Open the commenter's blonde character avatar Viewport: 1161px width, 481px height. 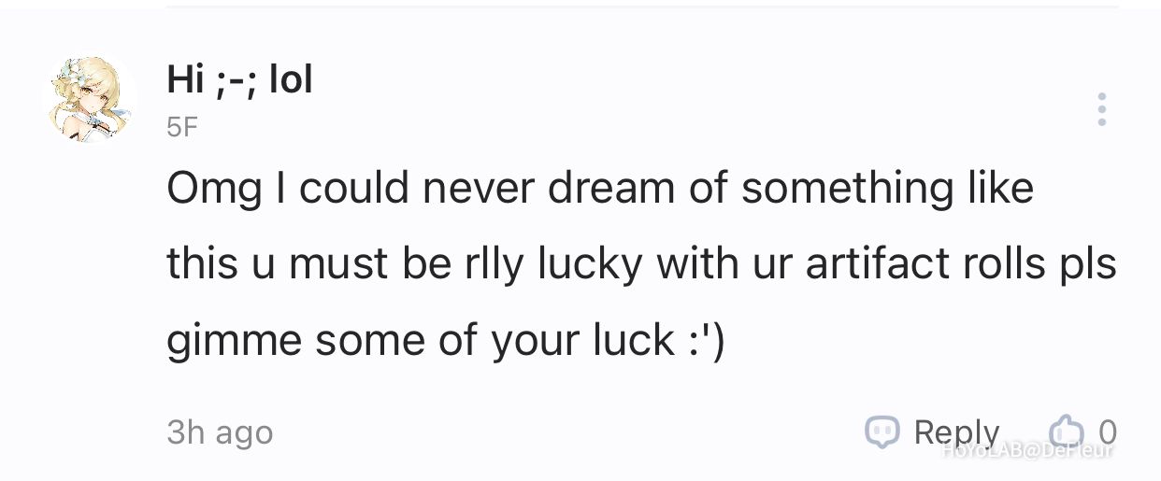pyautogui.click(x=90, y=98)
